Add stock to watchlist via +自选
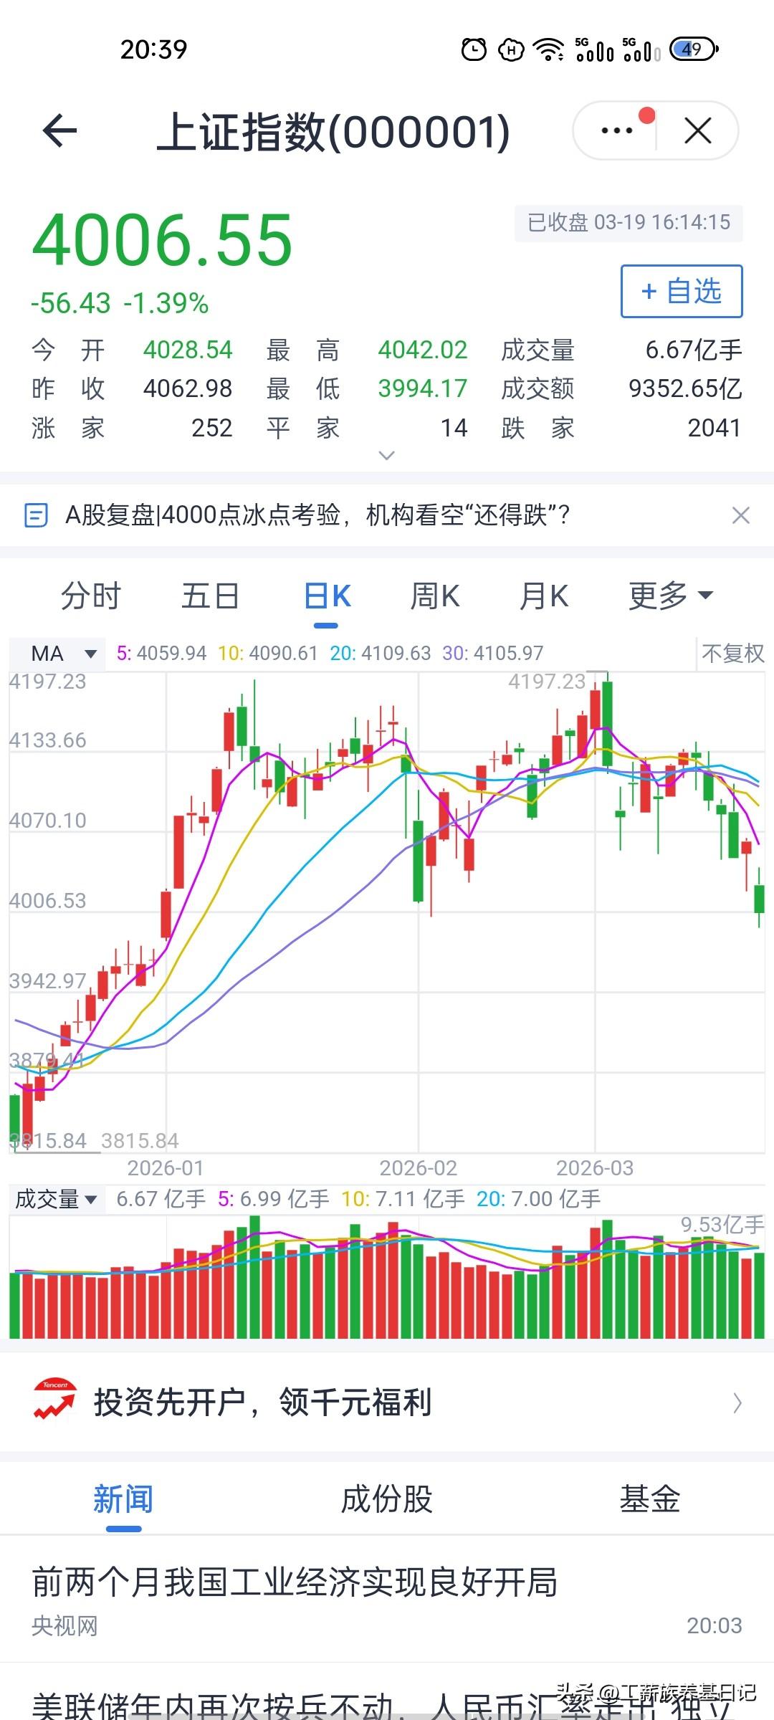Image resolution: width=774 pixels, height=1720 pixels. [x=681, y=291]
